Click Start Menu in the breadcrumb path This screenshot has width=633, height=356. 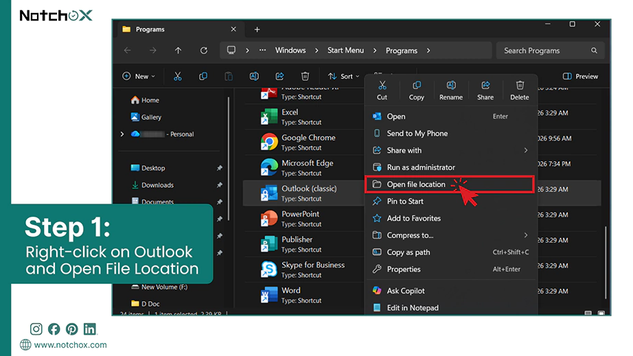click(x=345, y=50)
